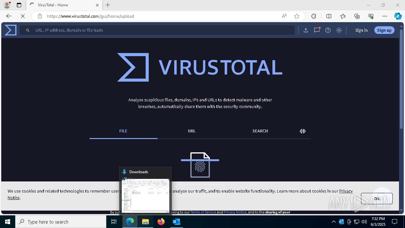This screenshot has height=228, width=405.
Task: Open Browser essentials heart icon
Action: (x=371, y=16)
